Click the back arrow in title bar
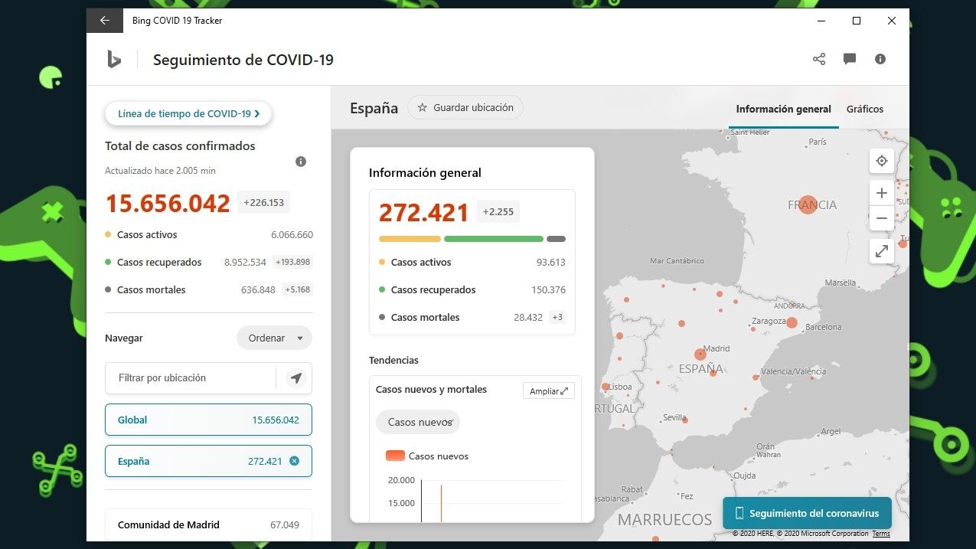Viewport: 976px width, 549px height. (x=105, y=21)
